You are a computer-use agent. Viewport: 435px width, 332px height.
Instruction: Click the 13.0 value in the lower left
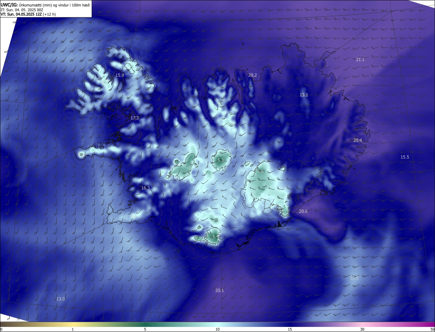[60, 299]
